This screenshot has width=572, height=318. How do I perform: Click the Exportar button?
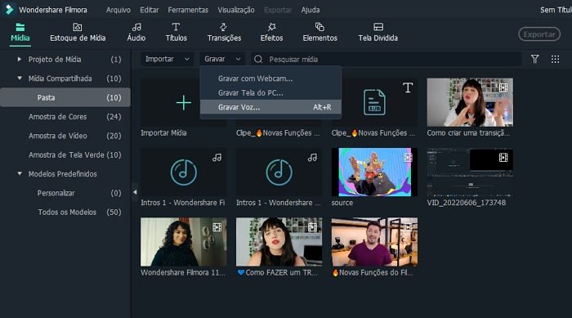539,34
